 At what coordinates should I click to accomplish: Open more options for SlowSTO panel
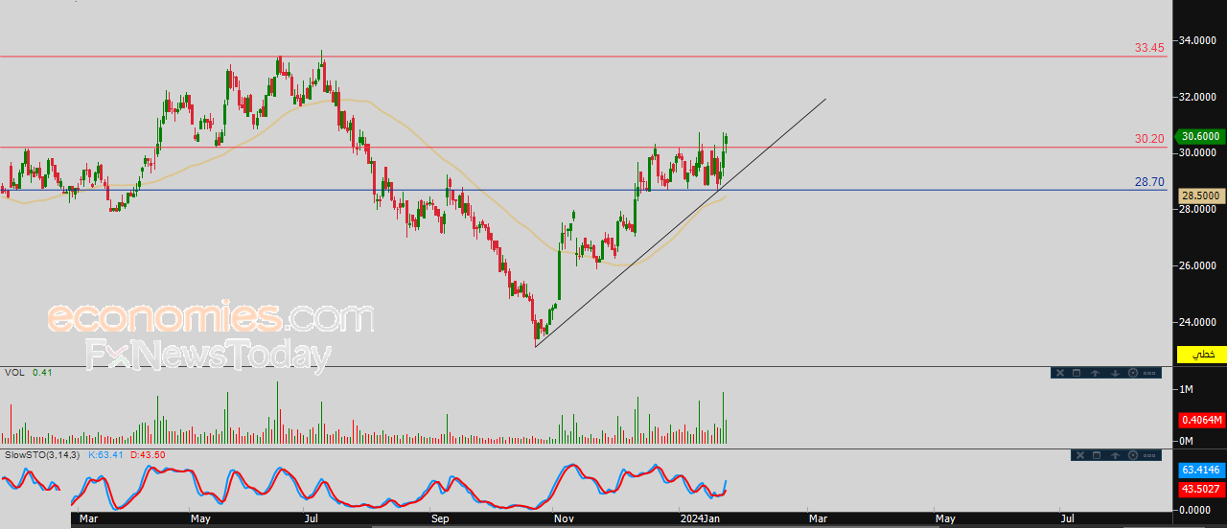point(1149,455)
